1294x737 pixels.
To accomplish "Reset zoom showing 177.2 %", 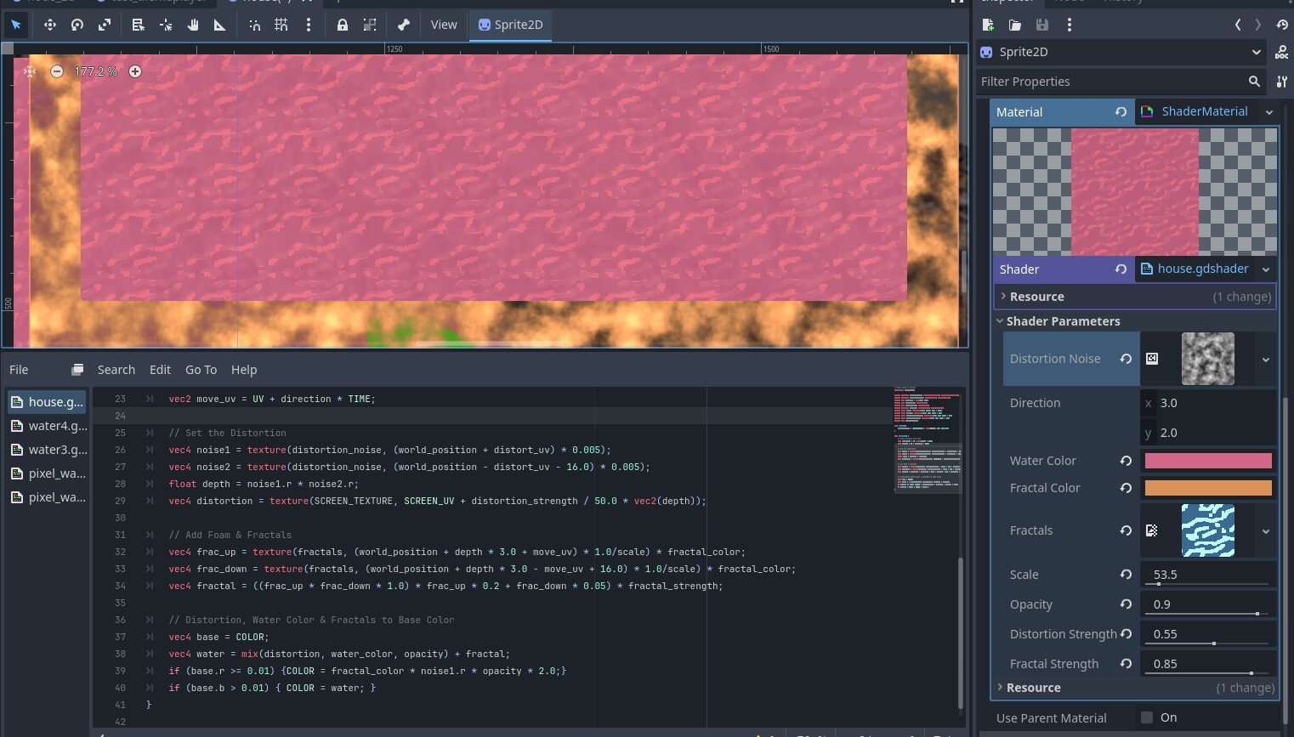I will 95,71.
